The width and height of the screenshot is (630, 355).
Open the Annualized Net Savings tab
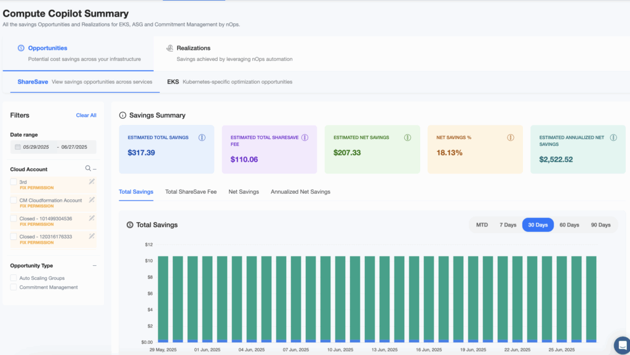click(300, 192)
